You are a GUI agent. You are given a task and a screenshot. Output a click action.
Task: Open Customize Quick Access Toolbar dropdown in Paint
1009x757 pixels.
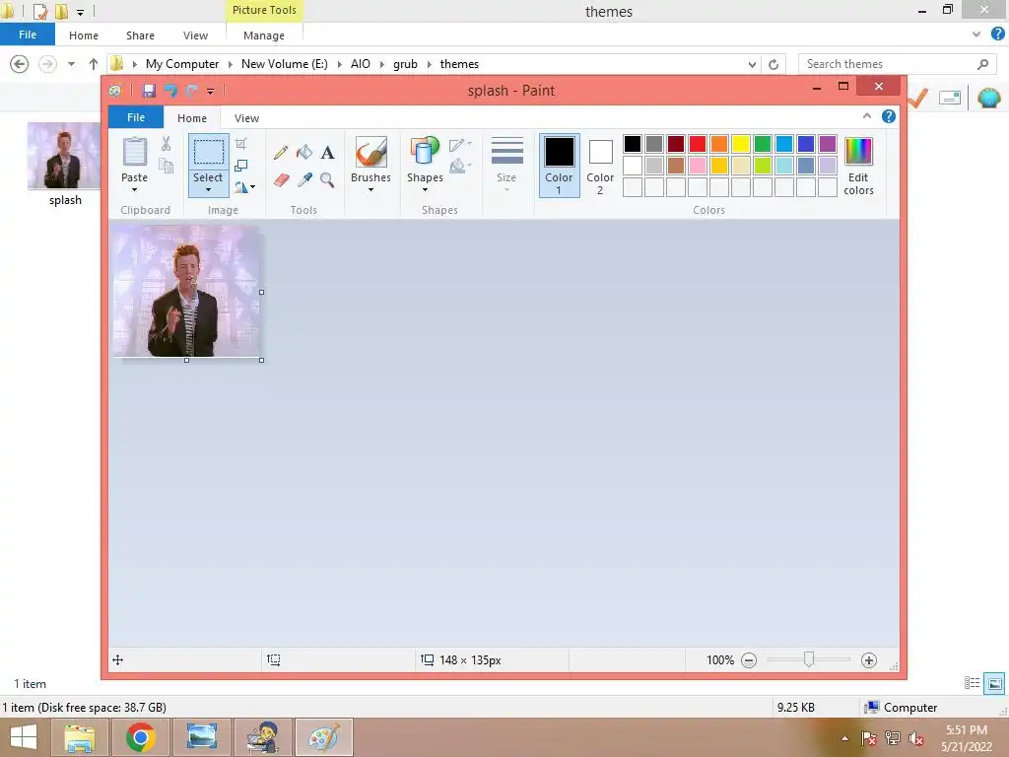(211, 92)
